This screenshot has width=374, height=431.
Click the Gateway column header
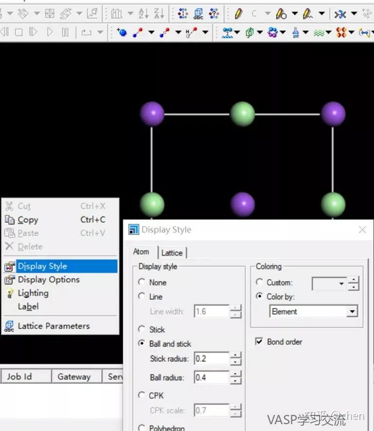(x=77, y=377)
